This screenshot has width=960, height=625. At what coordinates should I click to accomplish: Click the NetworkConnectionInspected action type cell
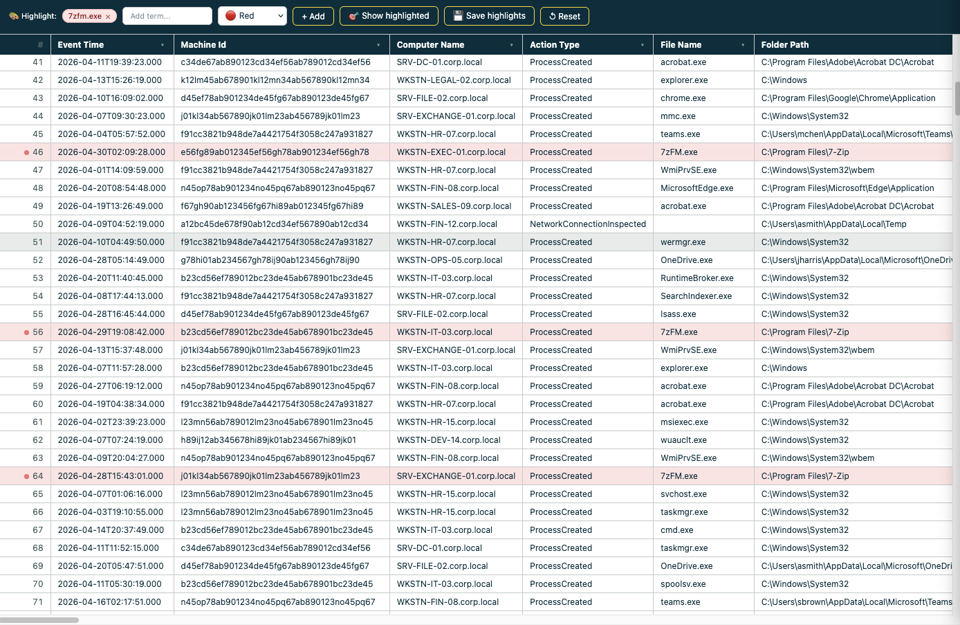pos(588,224)
